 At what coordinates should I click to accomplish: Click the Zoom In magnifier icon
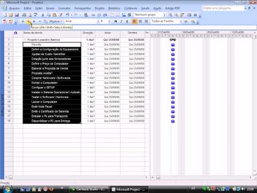click(171, 15)
